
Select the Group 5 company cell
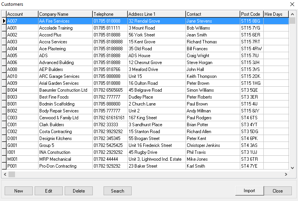(x=65, y=145)
